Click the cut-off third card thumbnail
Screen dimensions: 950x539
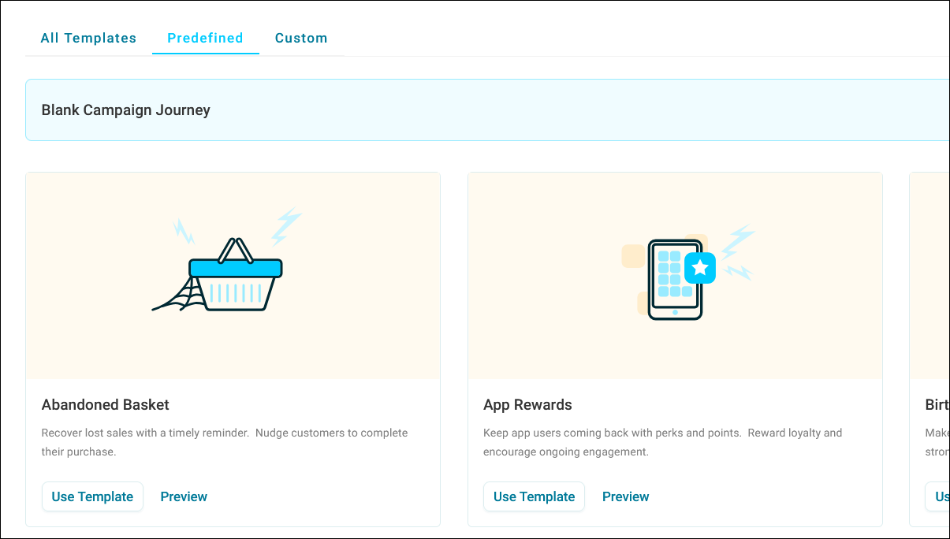coord(930,276)
